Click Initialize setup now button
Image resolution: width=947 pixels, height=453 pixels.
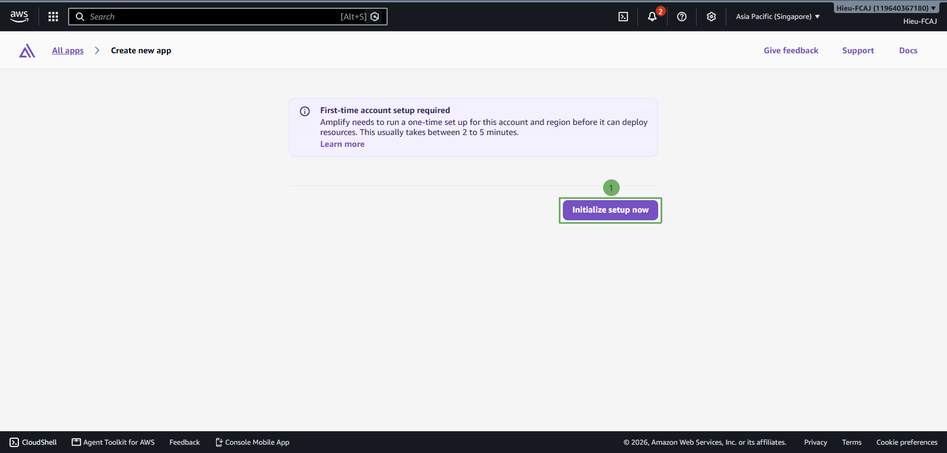pyautogui.click(x=610, y=210)
